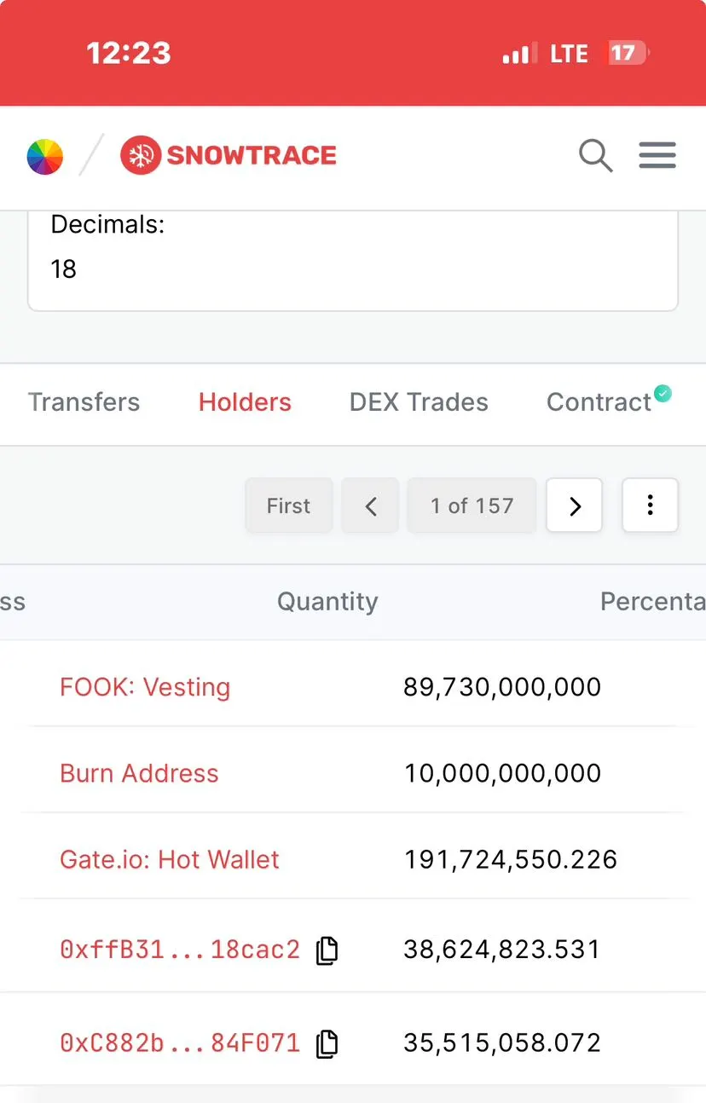Go to previous holders page
The image size is (706, 1103).
coord(370,505)
